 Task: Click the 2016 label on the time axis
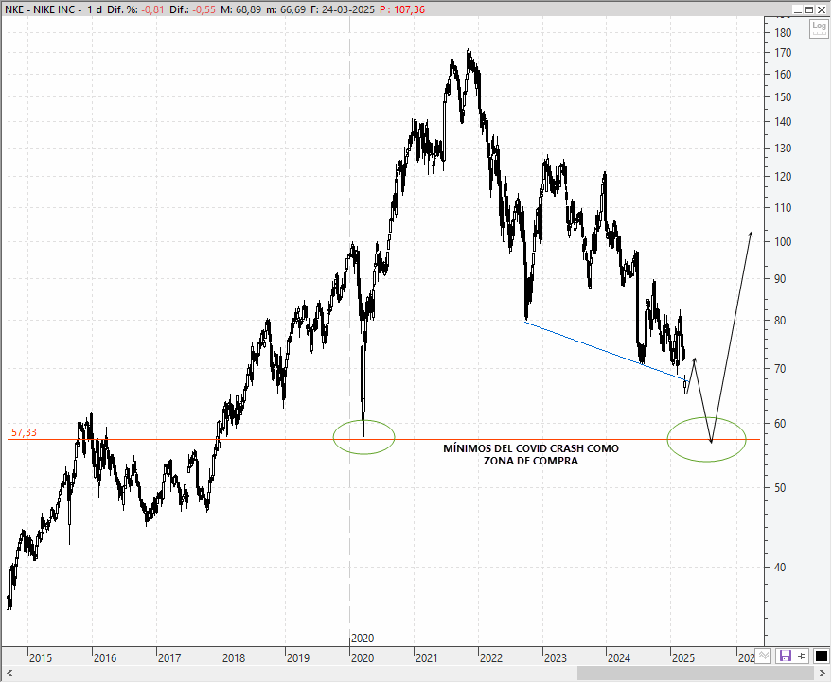[x=105, y=658]
